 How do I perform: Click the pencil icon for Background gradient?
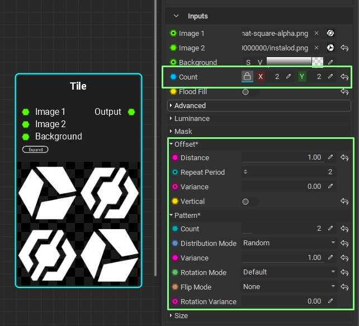[330, 62]
